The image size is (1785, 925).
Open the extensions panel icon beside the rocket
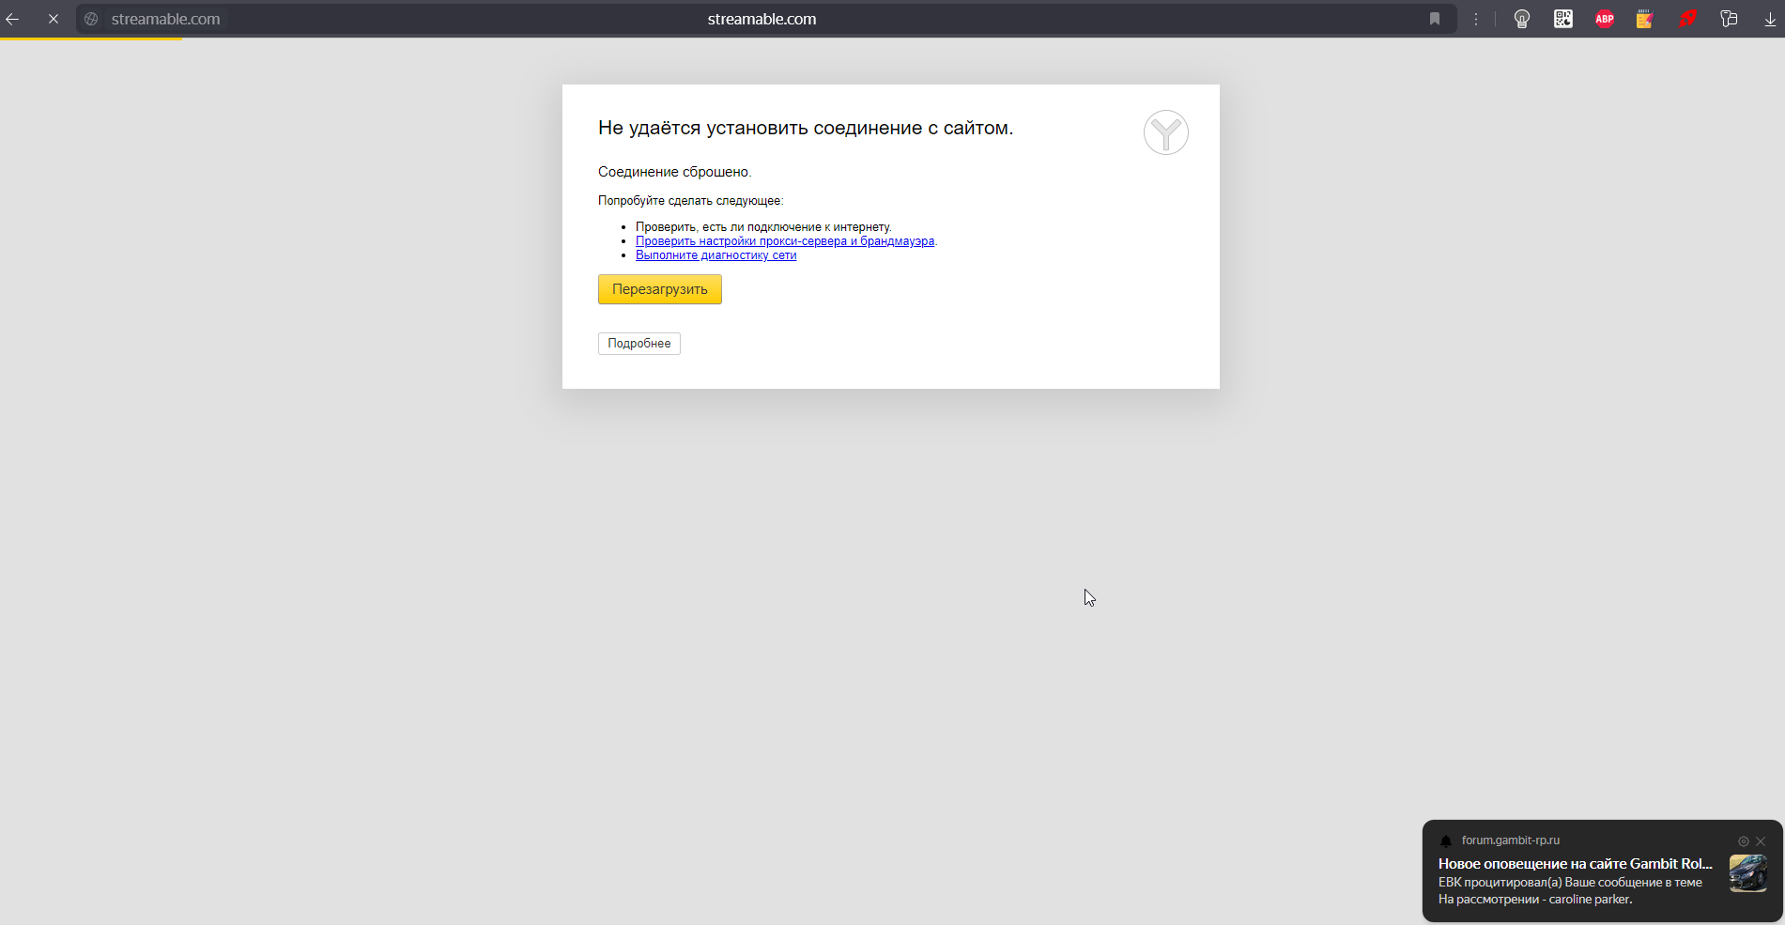point(1729,19)
